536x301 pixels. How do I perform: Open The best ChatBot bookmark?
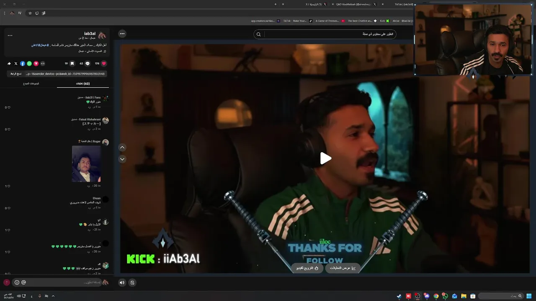[362, 21]
